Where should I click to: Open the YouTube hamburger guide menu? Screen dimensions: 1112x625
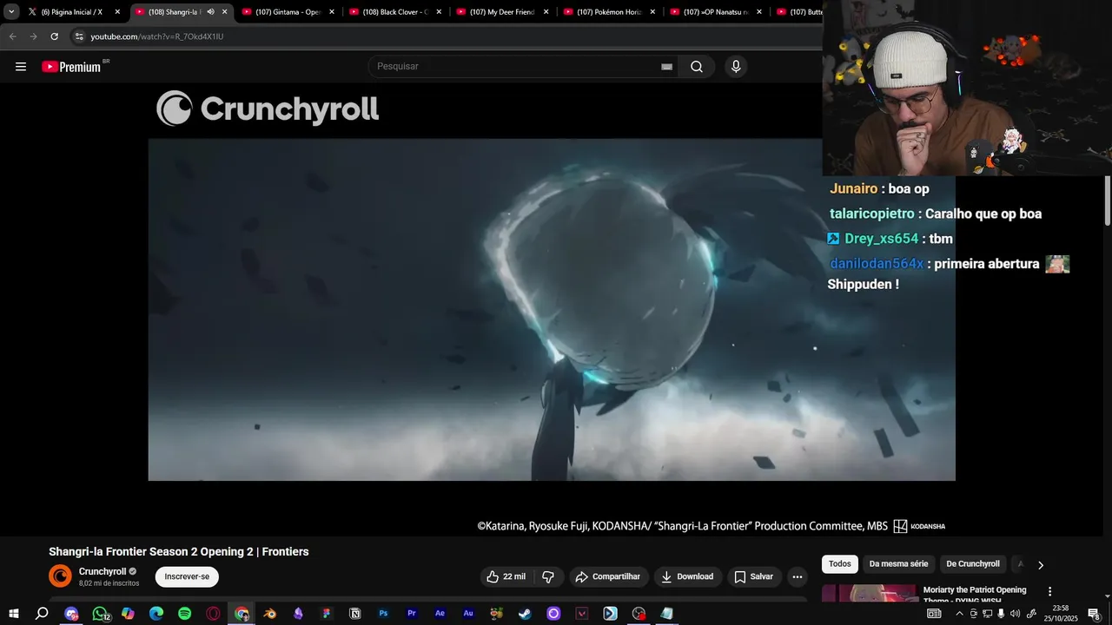(21, 67)
